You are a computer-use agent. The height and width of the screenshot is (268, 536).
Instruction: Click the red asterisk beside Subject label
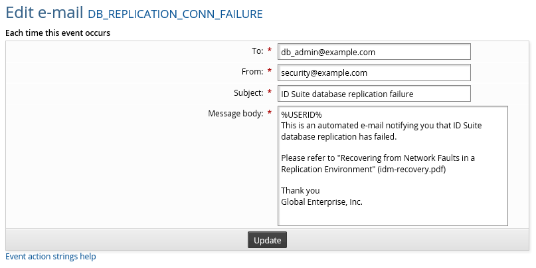point(270,93)
